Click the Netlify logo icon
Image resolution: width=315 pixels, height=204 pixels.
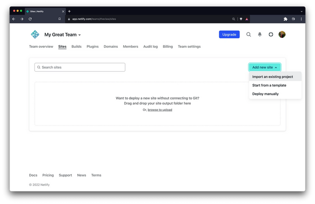click(x=35, y=34)
